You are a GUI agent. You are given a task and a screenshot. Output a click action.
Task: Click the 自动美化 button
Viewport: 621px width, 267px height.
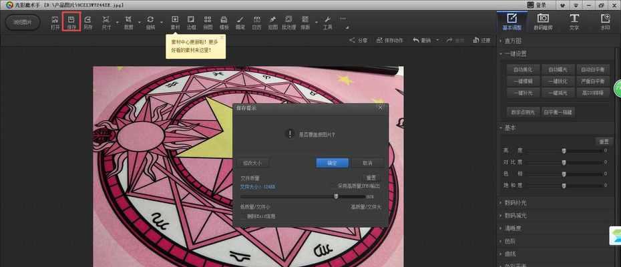coord(524,69)
